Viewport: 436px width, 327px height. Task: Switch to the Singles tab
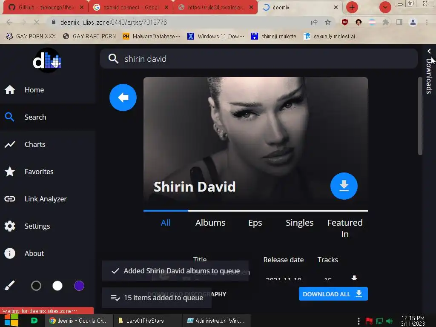click(300, 223)
